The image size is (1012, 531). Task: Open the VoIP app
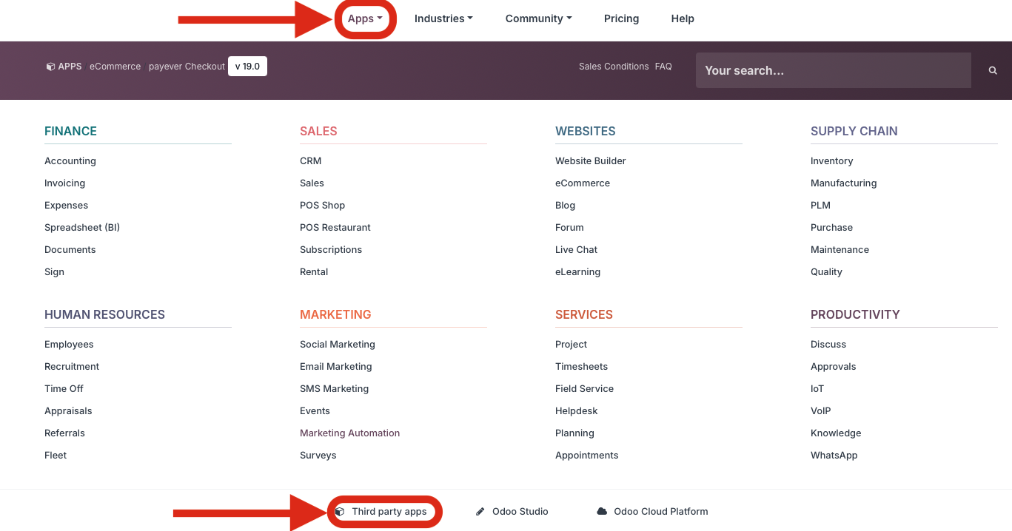[820, 410]
